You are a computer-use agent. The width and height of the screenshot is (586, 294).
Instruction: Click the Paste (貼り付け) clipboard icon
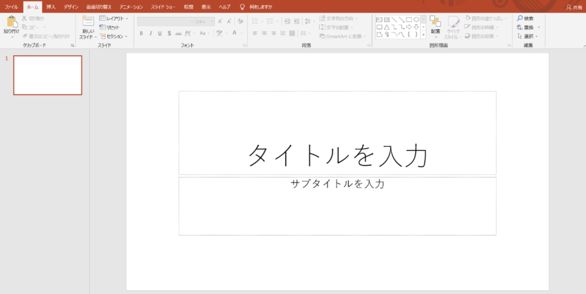[12, 22]
